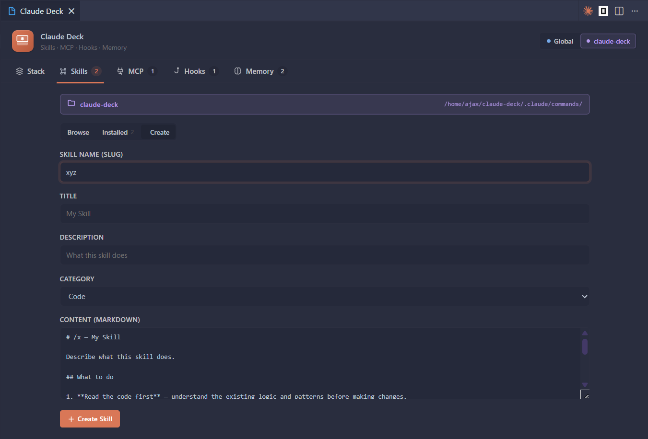Screen dimensions: 648x439
Task: Click inside the Content markdown editor
Action: tap(320, 363)
